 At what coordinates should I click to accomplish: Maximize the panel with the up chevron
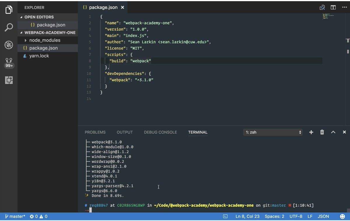click(333, 132)
